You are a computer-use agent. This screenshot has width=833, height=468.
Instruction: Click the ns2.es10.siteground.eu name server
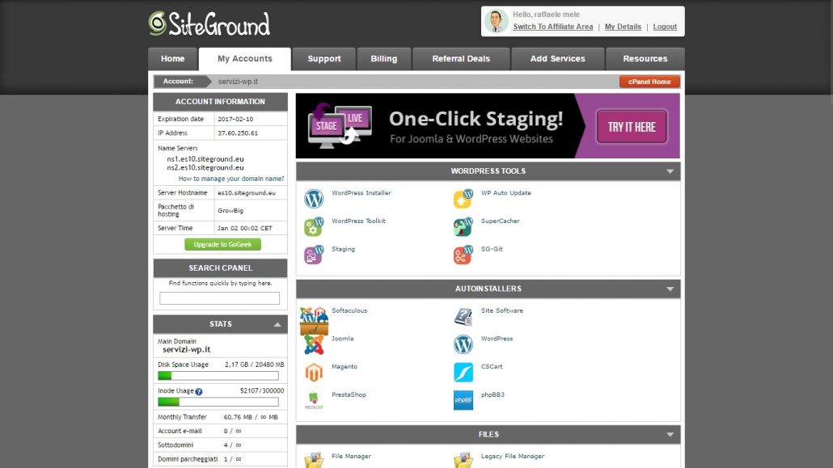coord(205,167)
